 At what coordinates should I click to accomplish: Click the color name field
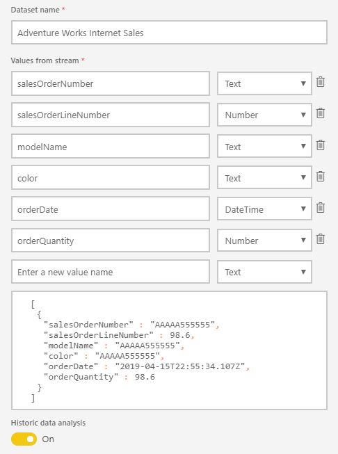(111, 177)
